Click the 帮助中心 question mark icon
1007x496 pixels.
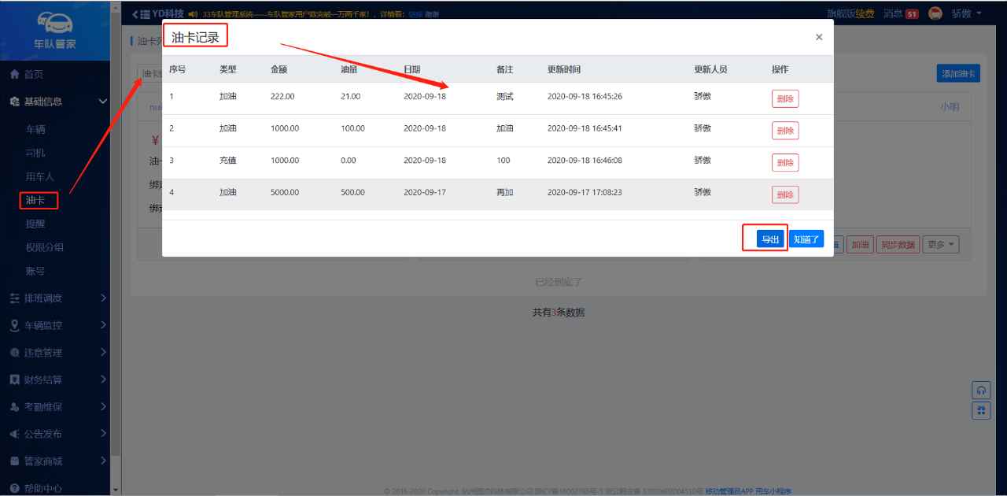(x=14, y=488)
